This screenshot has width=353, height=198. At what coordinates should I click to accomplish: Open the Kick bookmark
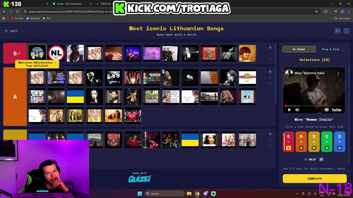point(47,18)
